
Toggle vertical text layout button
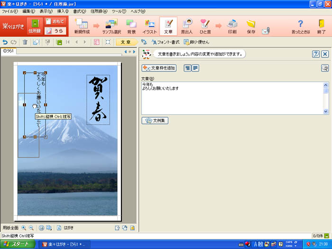[187, 68]
